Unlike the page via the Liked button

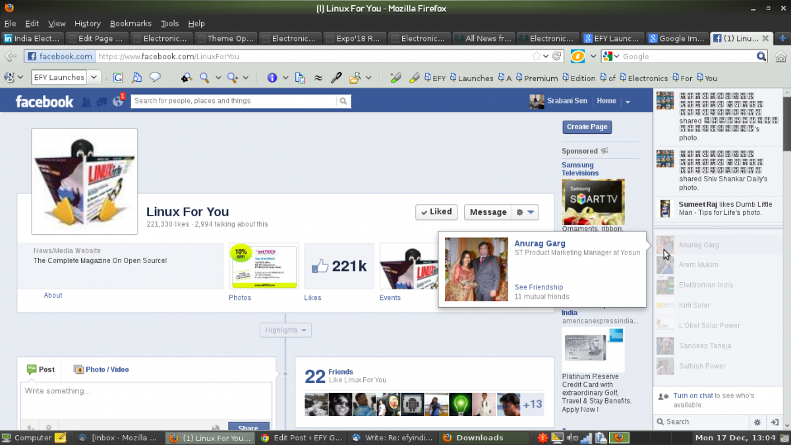pos(436,212)
